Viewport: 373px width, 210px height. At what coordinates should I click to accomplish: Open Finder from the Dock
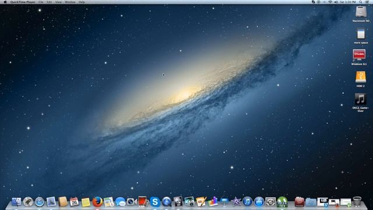[16, 202]
